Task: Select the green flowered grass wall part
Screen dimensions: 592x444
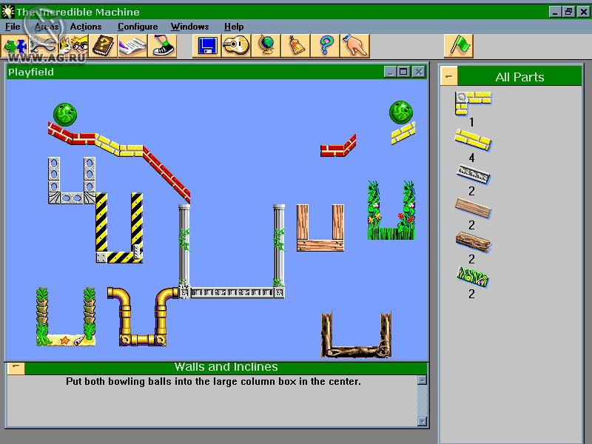Action: click(472, 277)
